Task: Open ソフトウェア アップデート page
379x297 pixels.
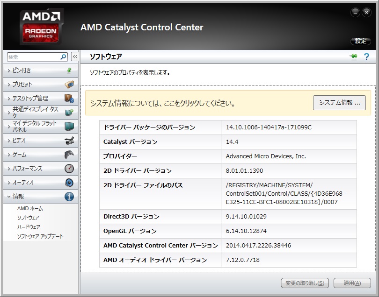Action: tap(40, 236)
